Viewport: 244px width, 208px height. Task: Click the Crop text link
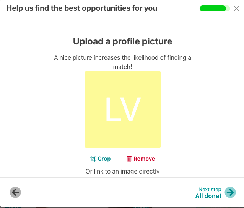coord(104,159)
